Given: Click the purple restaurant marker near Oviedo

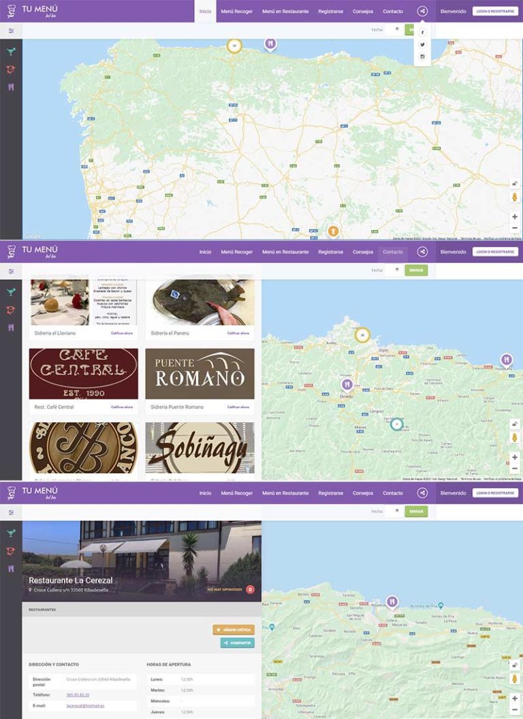Looking at the screenshot, I should tap(347, 384).
